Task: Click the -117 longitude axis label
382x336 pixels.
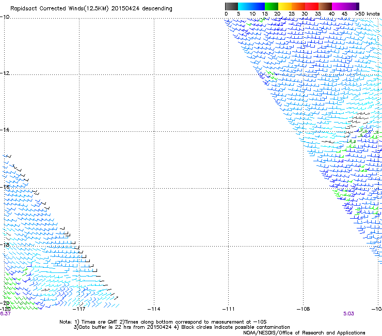Action: [79, 309]
